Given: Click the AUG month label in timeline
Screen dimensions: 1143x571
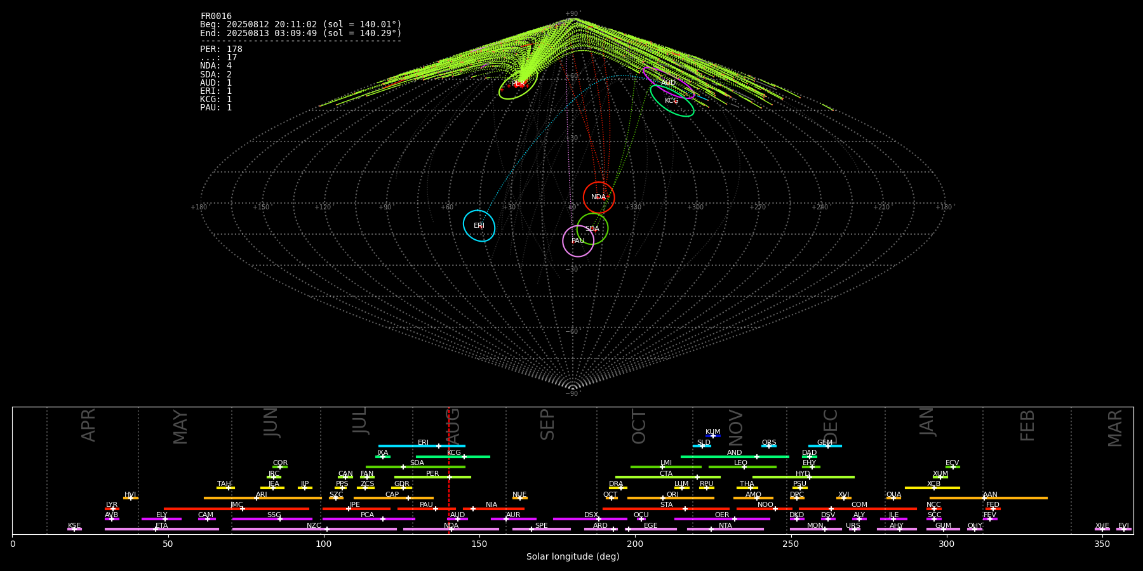Looking at the screenshot, I should [x=453, y=426].
